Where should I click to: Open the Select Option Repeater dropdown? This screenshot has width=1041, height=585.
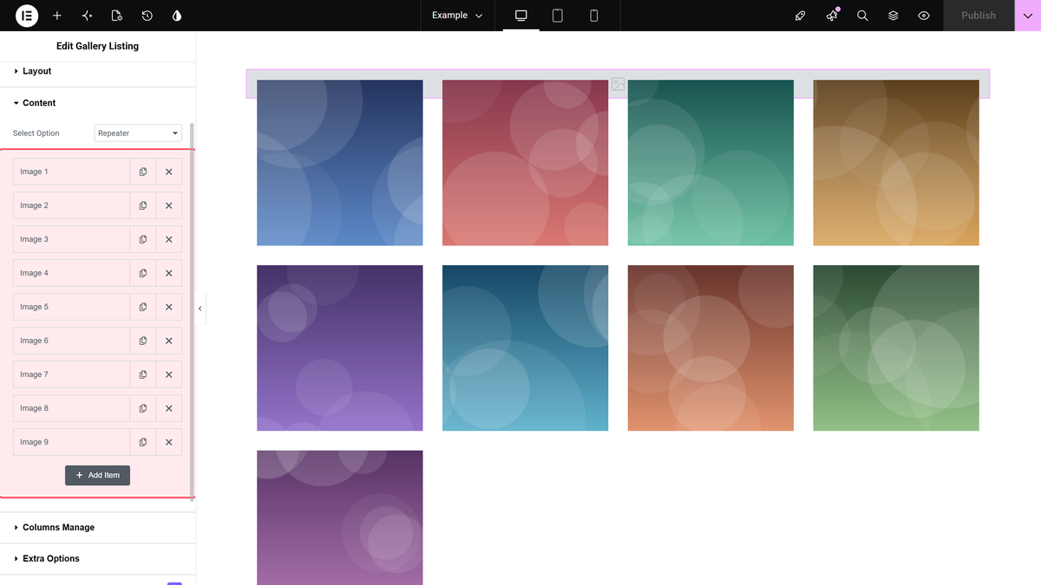coord(138,133)
